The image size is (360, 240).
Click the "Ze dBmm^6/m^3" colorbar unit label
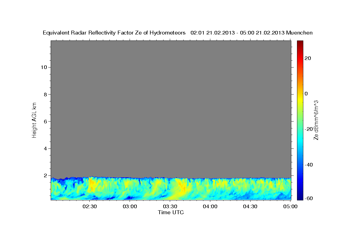[x=316, y=120]
